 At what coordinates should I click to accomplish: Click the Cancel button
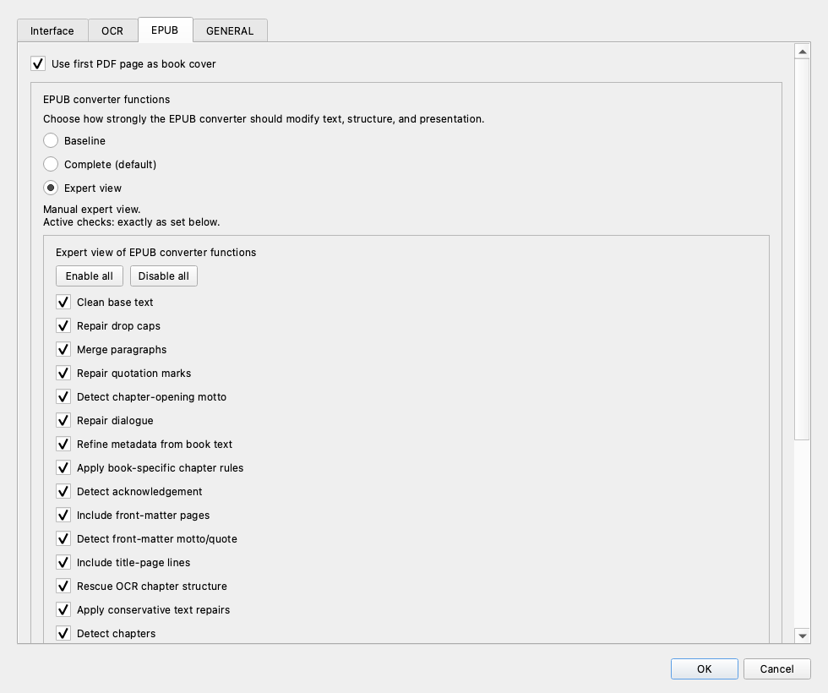776,668
